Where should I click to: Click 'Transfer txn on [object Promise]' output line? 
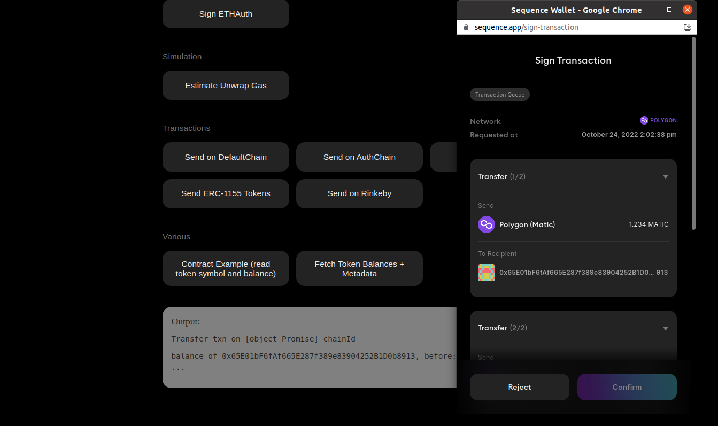pos(264,339)
